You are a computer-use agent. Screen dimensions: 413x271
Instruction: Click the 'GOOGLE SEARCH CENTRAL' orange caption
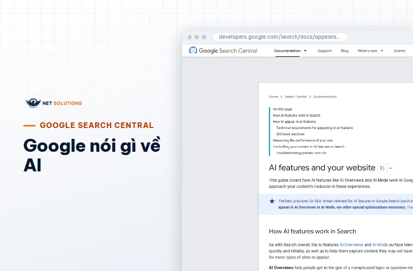point(97,125)
